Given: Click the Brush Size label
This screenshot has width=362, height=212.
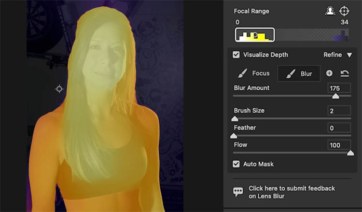Looking at the screenshot, I should tap(249, 111).
